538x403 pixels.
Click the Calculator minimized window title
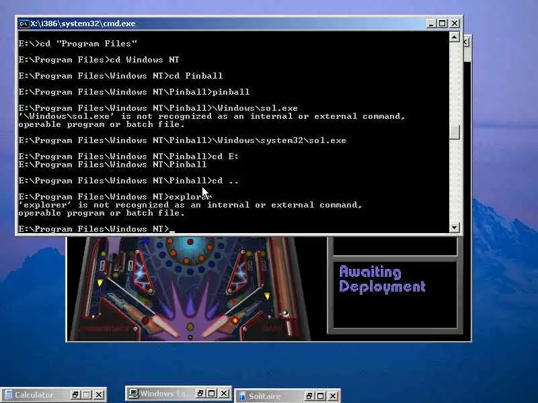[x=34, y=395]
